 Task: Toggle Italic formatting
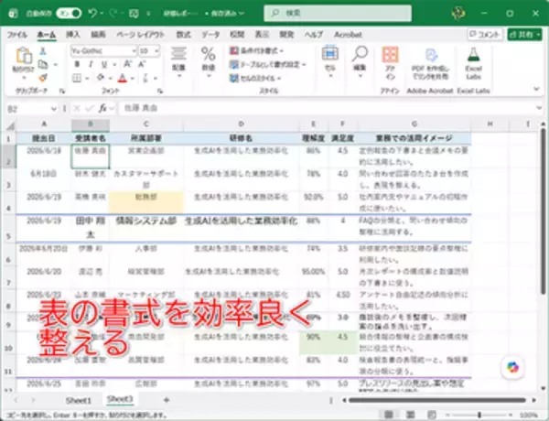click(x=91, y=64)
